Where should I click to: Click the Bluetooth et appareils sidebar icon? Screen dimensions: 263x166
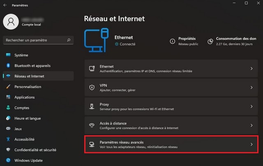(x=8, y=66)
